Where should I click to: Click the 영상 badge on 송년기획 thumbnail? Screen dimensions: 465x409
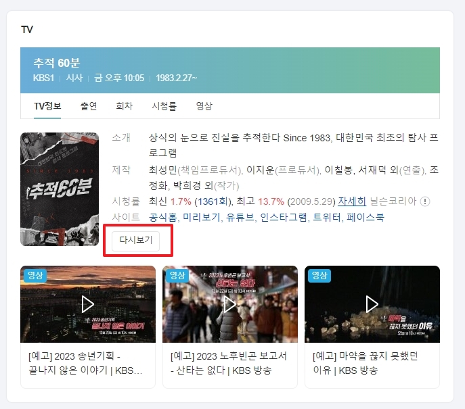35,275
